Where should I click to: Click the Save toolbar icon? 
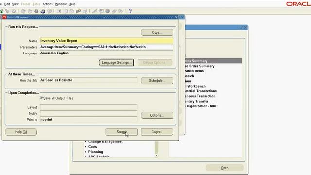(23, 11)
